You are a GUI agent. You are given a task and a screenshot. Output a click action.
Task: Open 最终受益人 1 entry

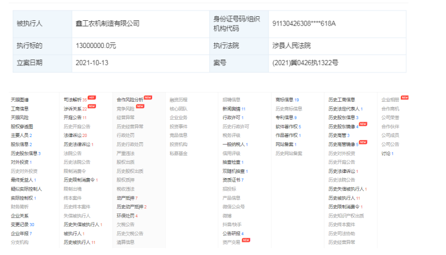pyautogui.click(x=23, y=180)
